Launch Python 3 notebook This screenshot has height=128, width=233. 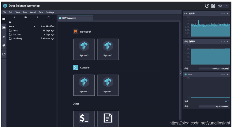coord(84,49)
